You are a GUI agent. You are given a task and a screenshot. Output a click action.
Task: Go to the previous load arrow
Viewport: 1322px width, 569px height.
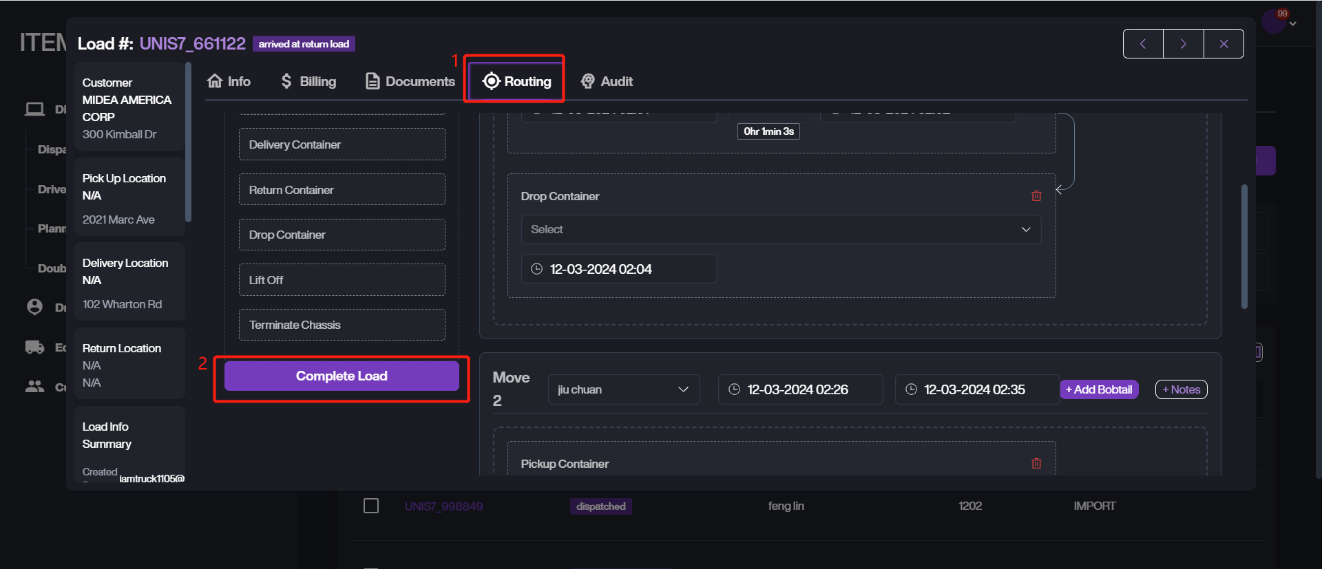click(1143, 44)
